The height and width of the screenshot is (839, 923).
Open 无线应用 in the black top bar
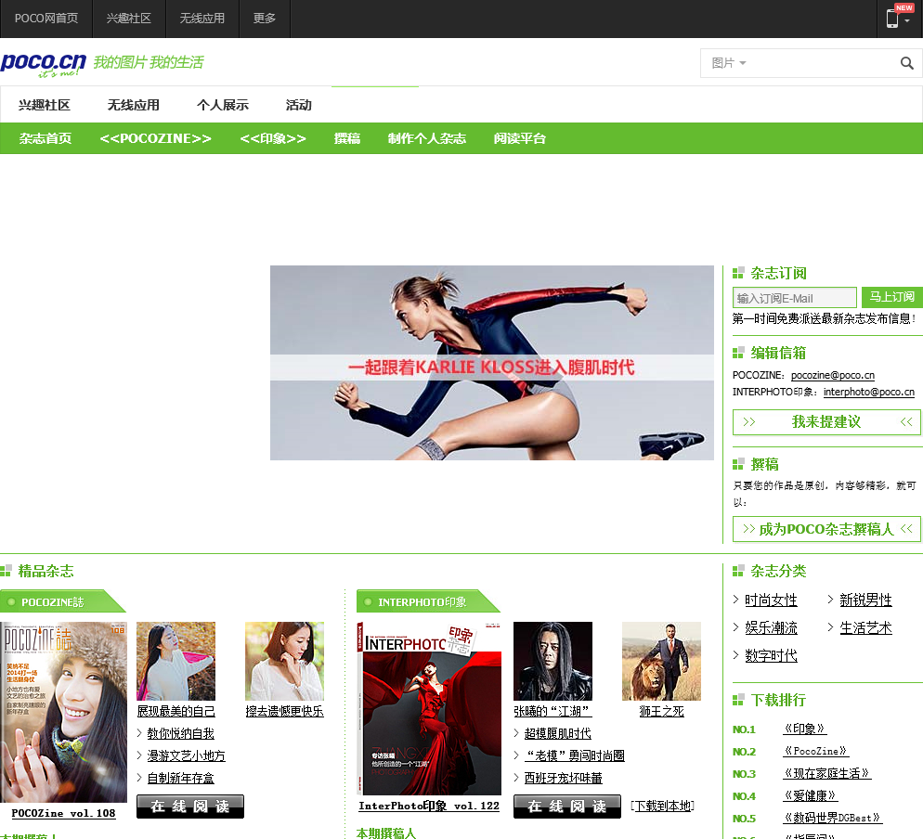201,19
